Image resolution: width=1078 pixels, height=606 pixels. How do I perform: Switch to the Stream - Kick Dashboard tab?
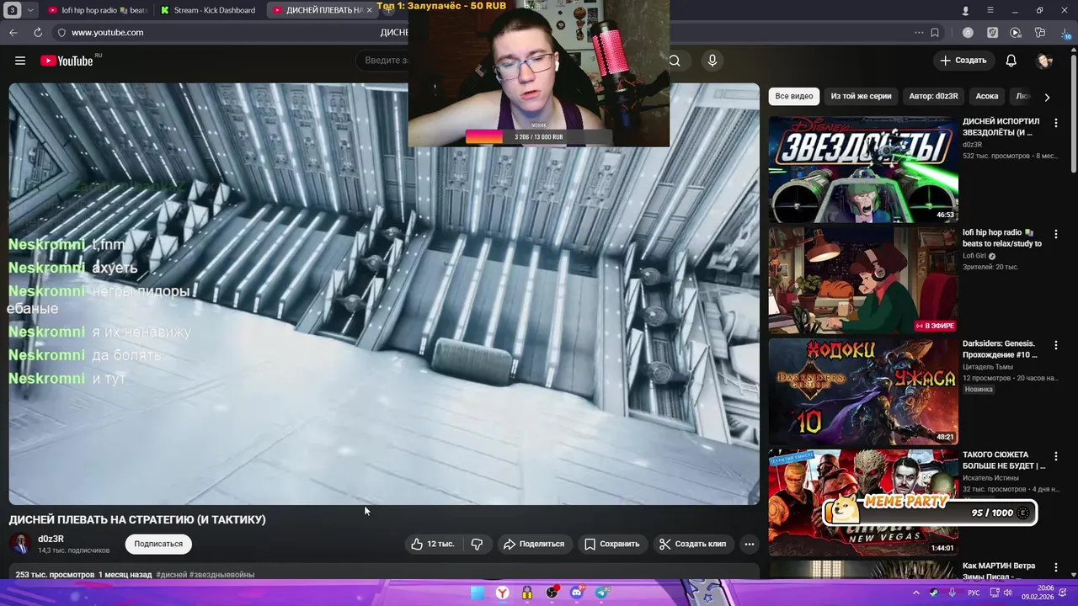click(208, 10)
